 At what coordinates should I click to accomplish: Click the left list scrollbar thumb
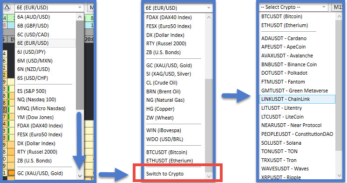(80, 64)
